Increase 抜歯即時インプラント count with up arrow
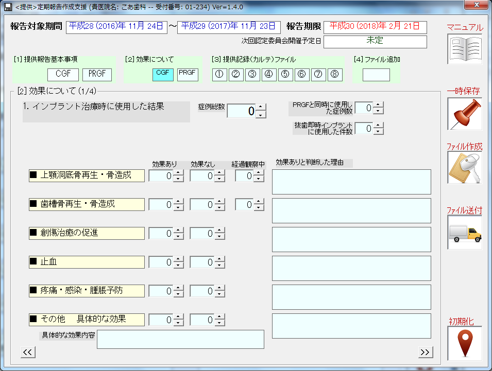The width and height of the screenshot is (492, 371). [x=379, y=125]
